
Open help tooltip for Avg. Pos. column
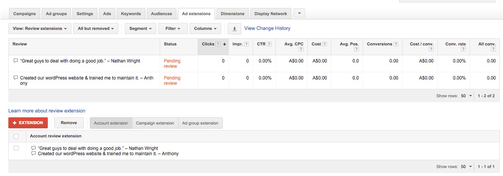coord(356,49)
